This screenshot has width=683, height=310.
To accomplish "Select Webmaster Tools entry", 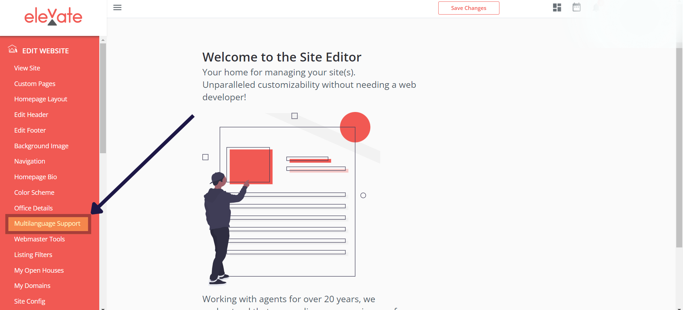I will tap(39, 239).
